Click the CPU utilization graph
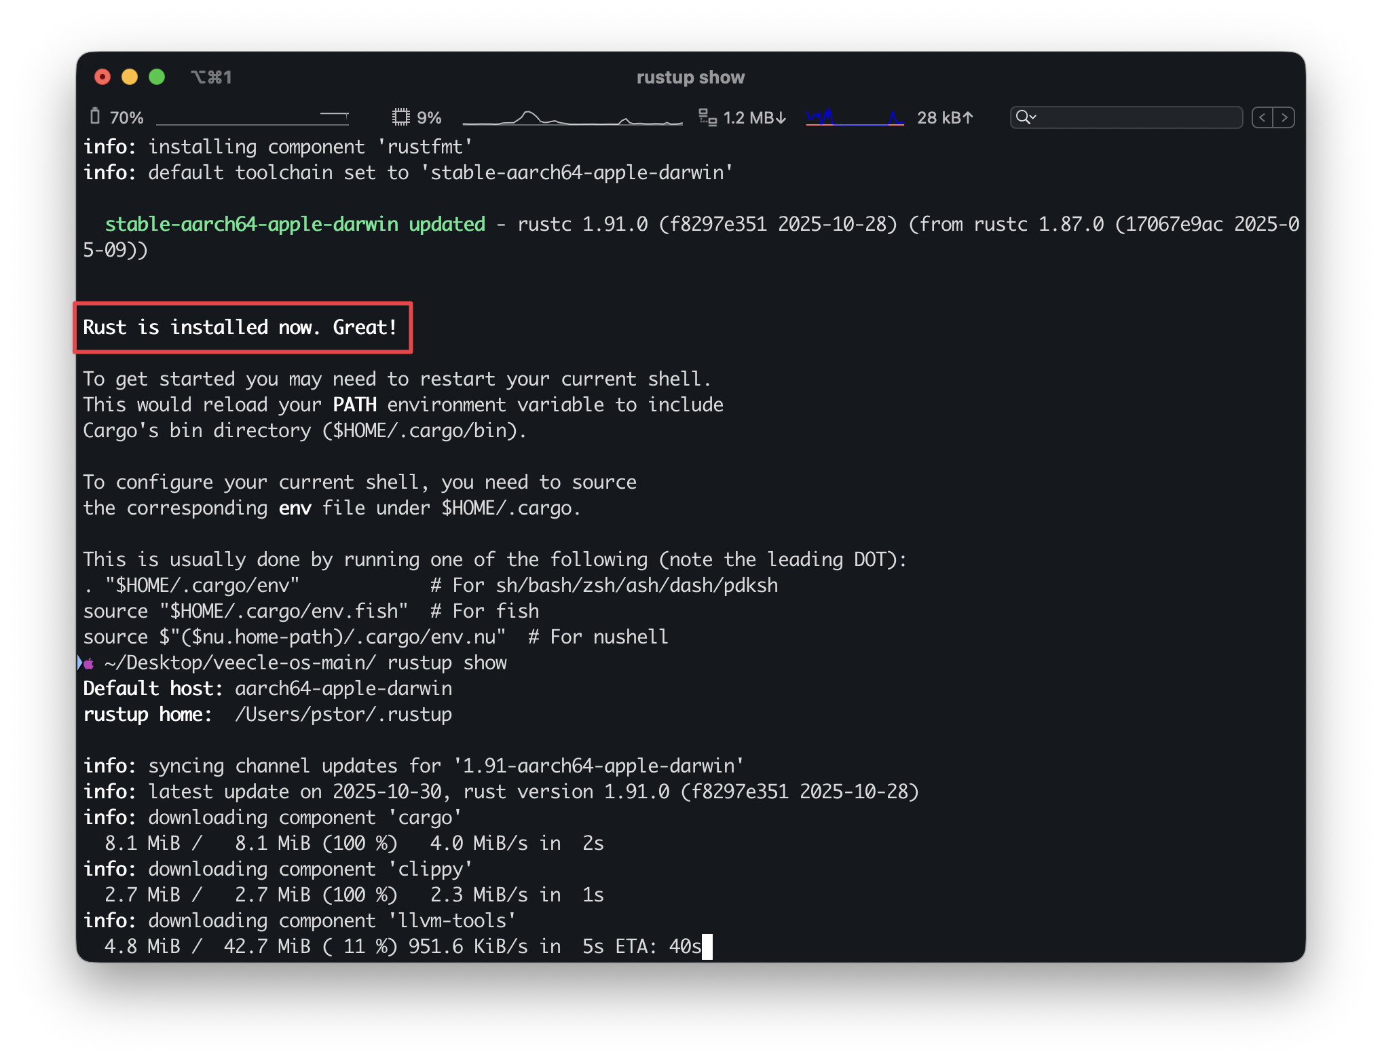1382x1063 pixels. click(x=572, y=118)
